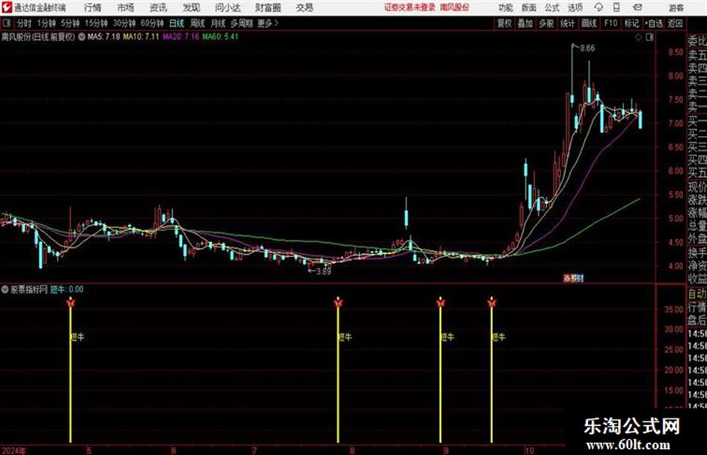Toggle the side panel icon at chart top right

(649, 37)
